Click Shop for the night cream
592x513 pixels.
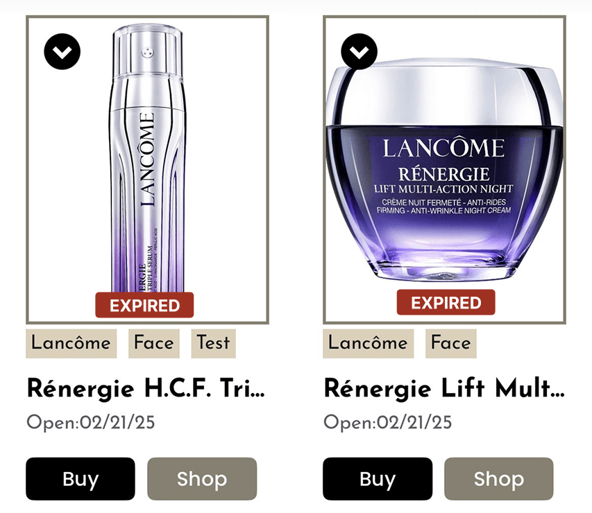499,478
